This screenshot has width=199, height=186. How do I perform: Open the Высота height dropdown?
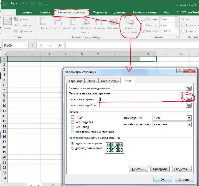pos(176,25)
